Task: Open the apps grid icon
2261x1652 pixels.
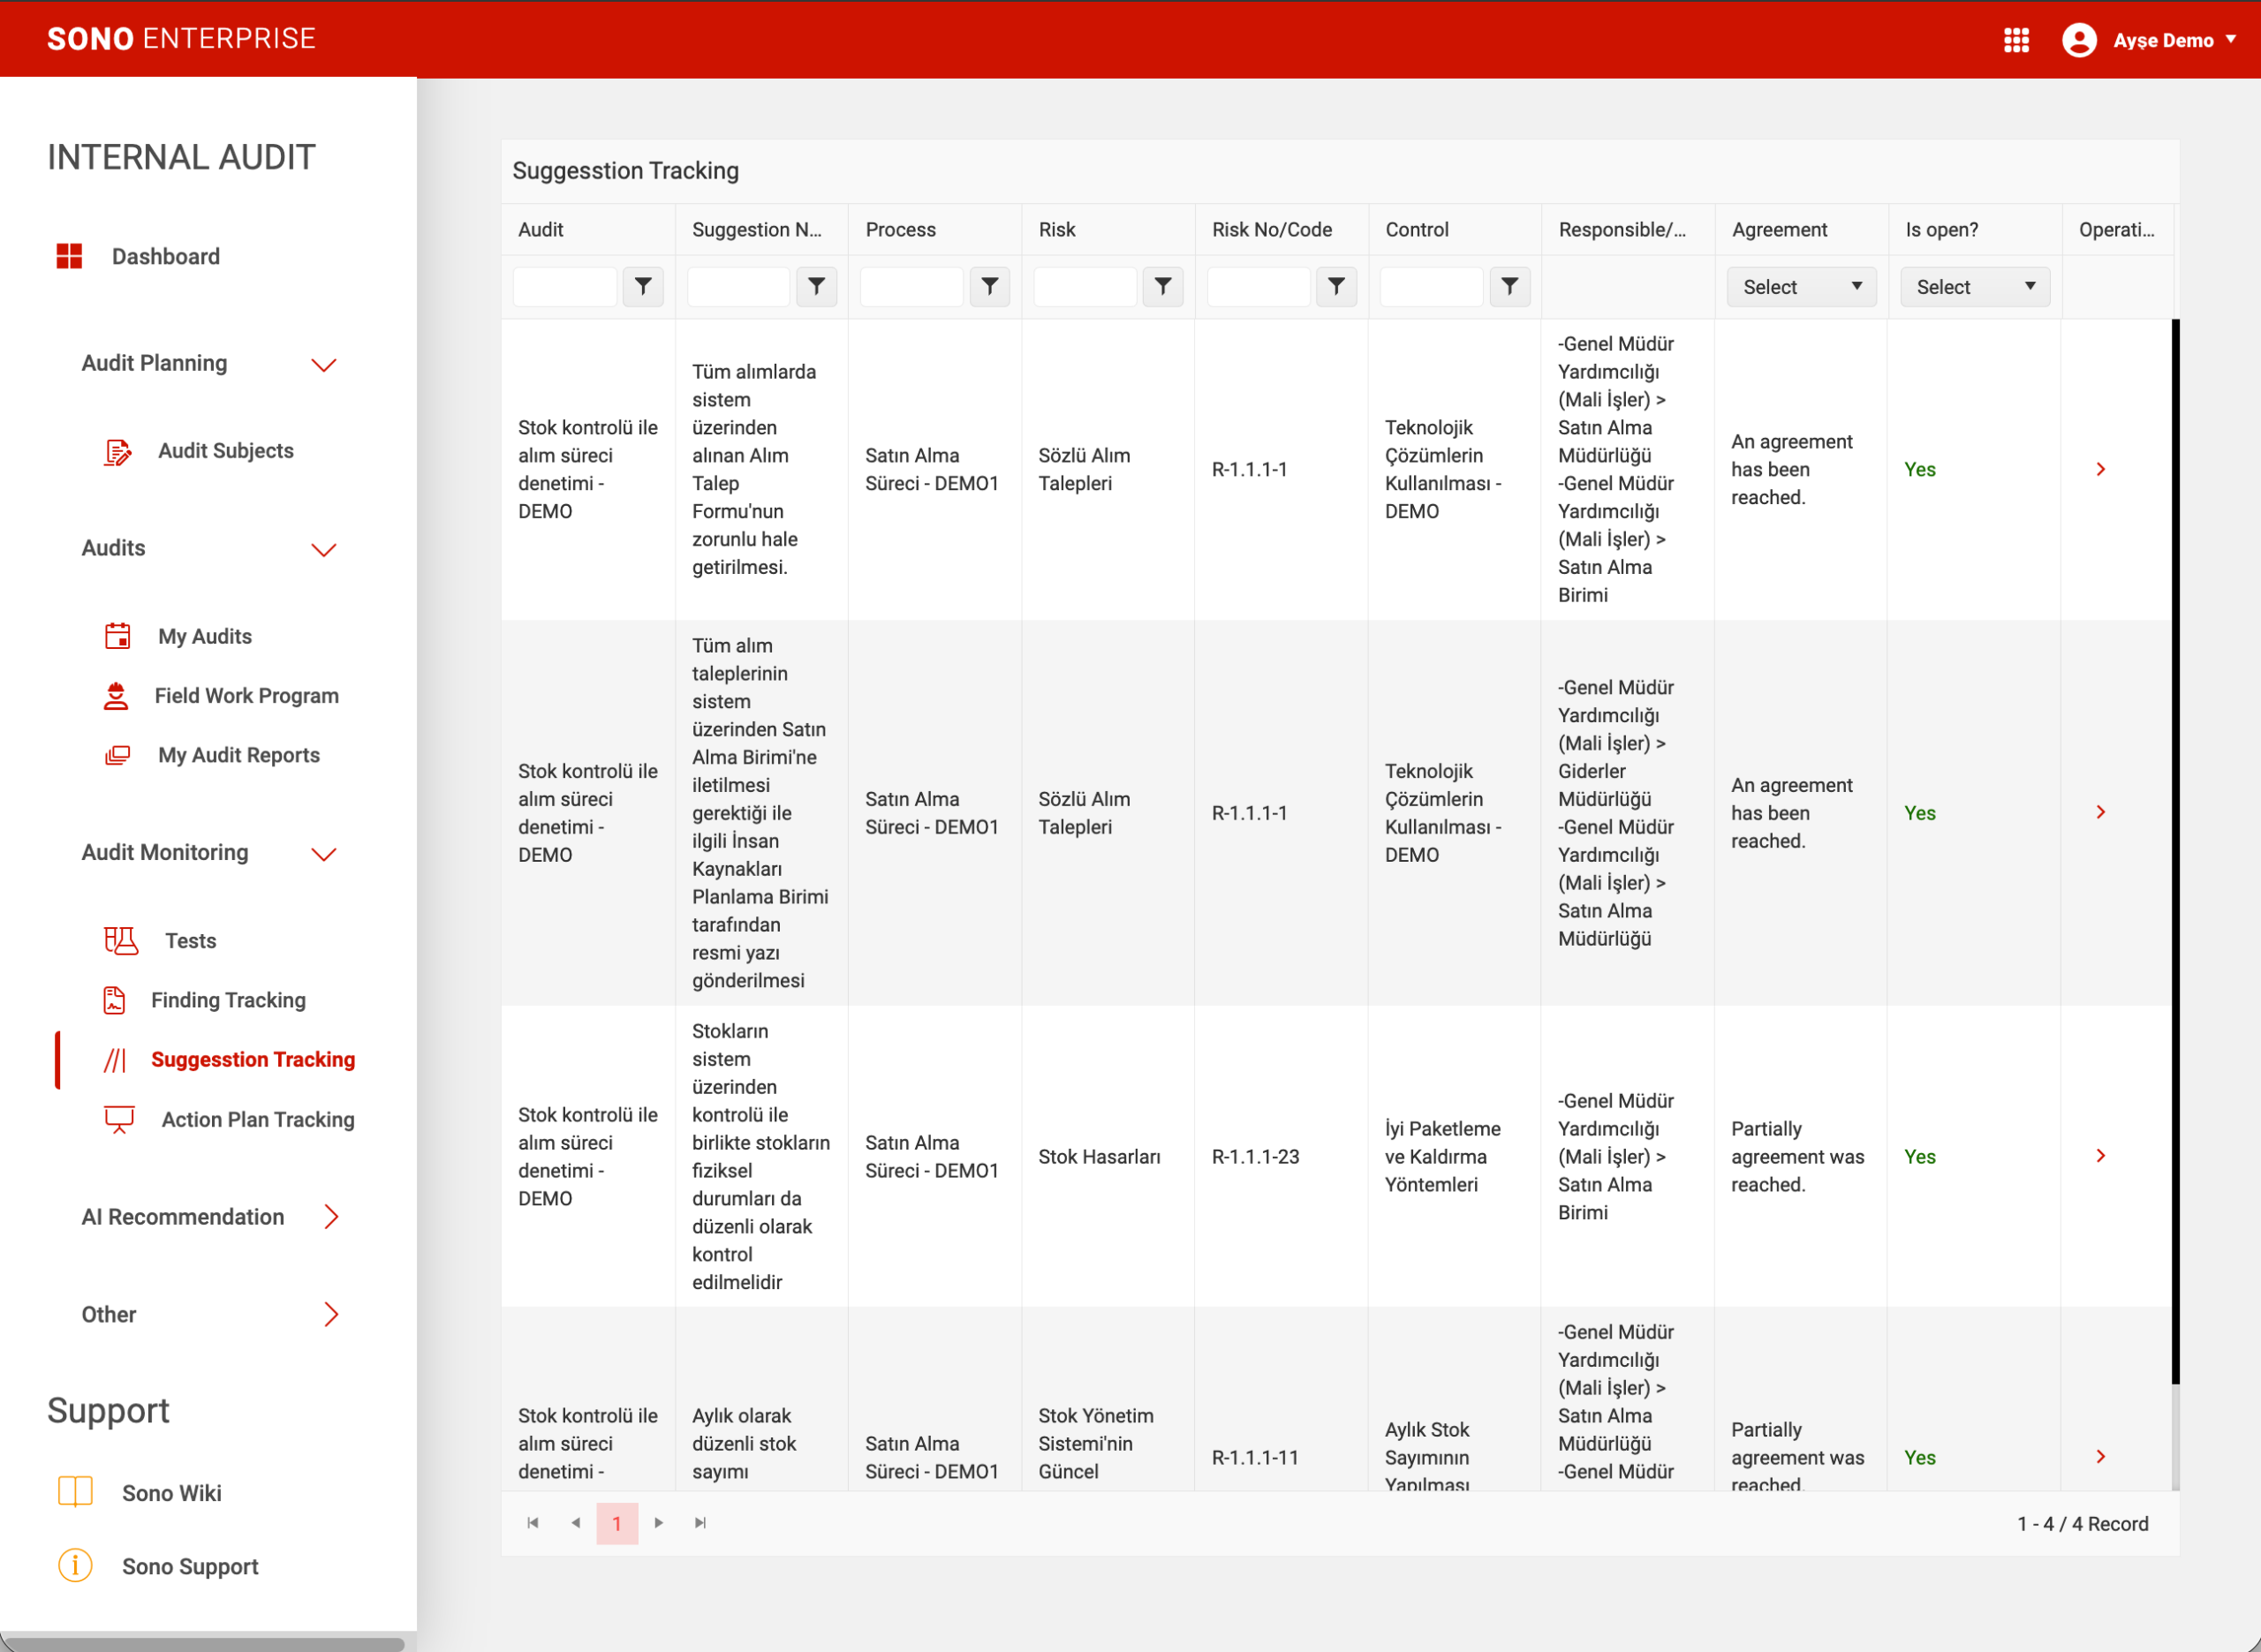Action: (2016, 40)
